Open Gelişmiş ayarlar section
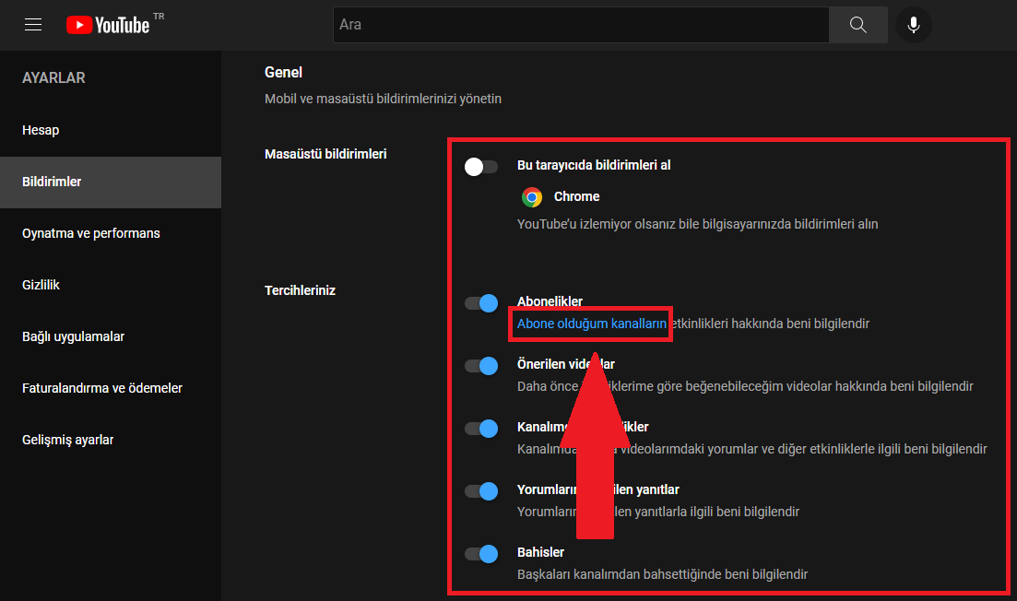 click(x=67, y=440)
